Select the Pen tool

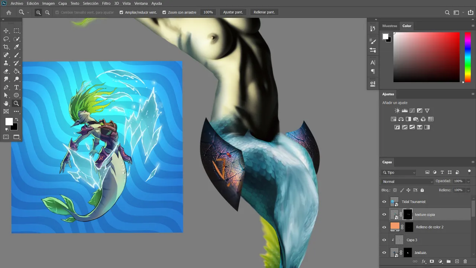[6, 87]
